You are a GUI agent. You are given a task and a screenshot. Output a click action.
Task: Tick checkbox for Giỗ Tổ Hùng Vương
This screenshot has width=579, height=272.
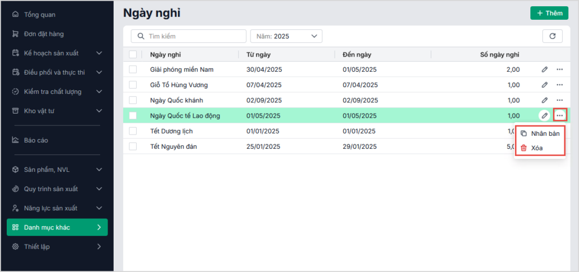(133, 85)
